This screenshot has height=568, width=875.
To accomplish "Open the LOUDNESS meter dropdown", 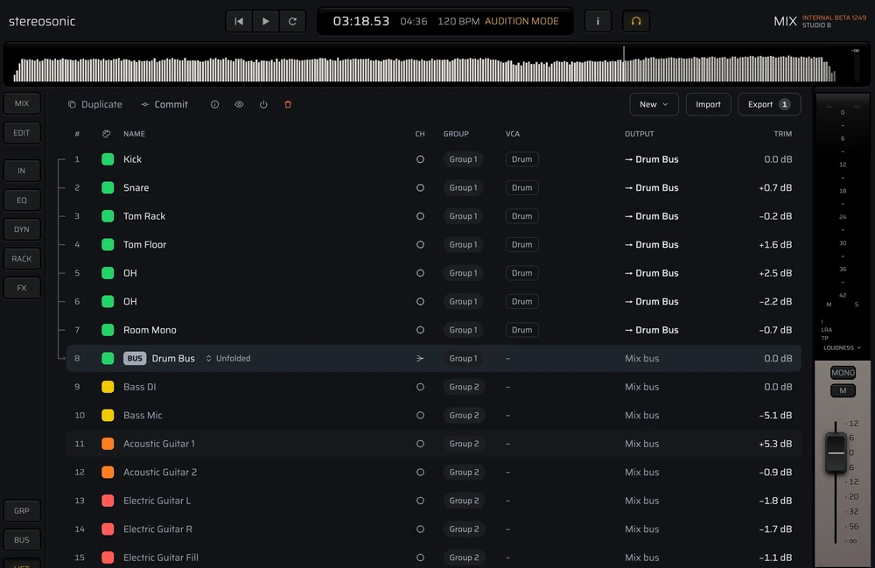I will click(x=842, y=347).
